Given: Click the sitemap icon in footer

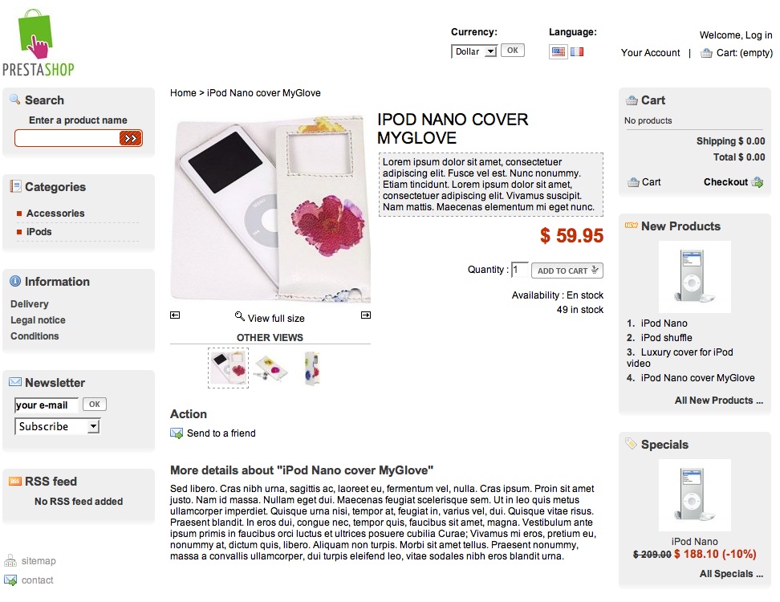Looking at the screenshot, I should pyautogui.click(x=10, y=561).
